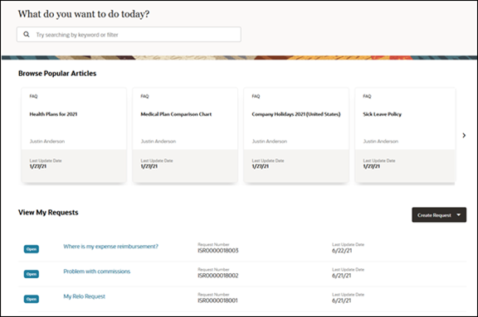Expand the Create Request dropdown arrow

pyautogui.click(x=458, y=215)
